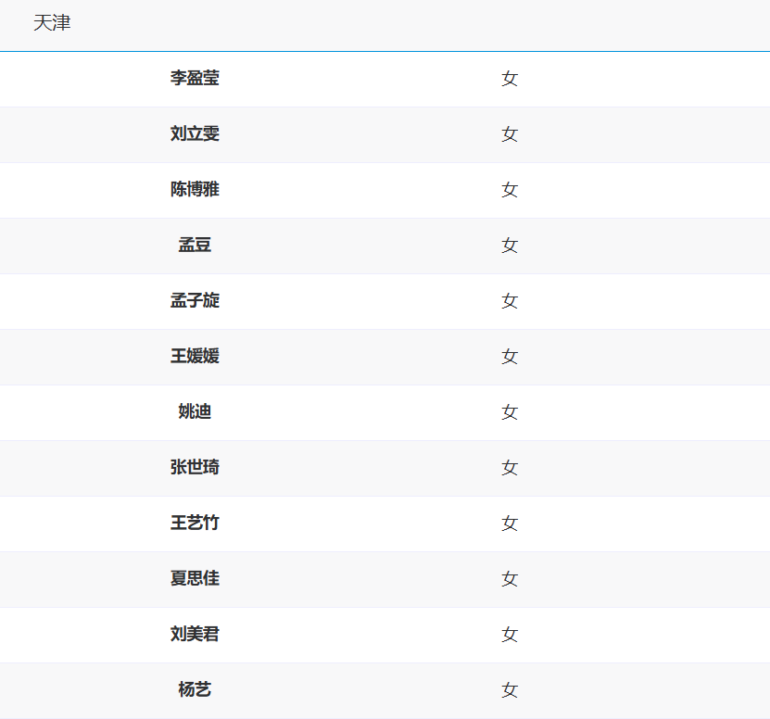Click the 女 cell beside 姚迪

point(509,412)
